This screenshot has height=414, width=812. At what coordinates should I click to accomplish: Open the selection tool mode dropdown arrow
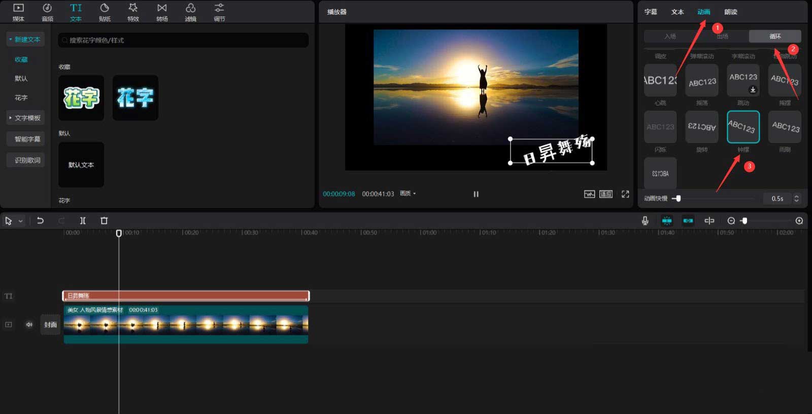(x=21, y=221)
